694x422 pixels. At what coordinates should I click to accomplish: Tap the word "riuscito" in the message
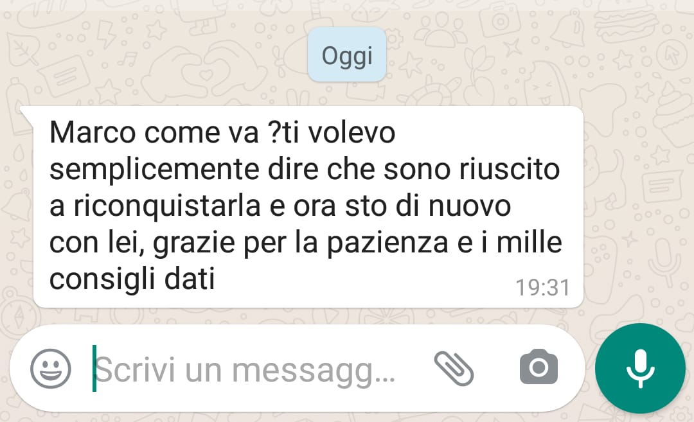510,169
